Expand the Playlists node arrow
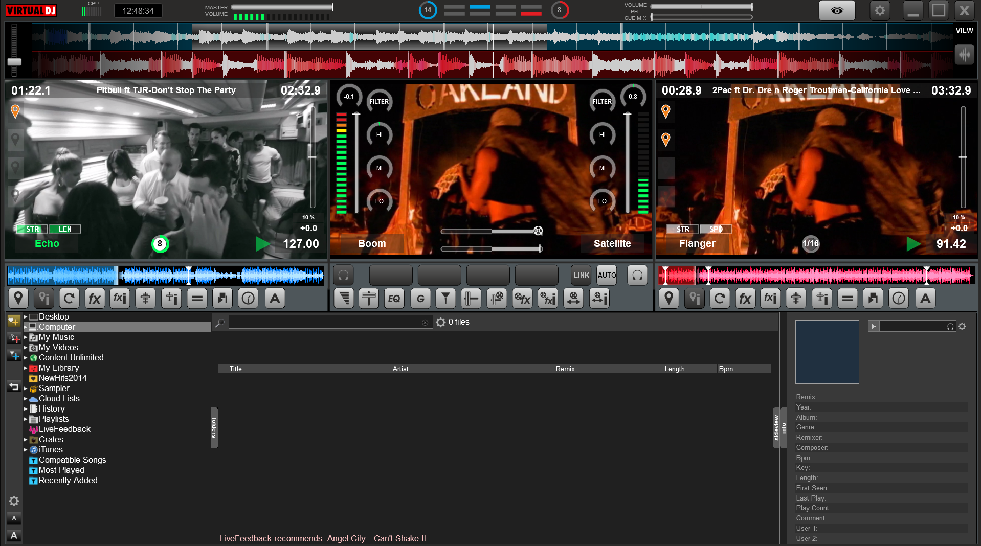The width and height of the screenshot is (981, 546). pos(25,419)
